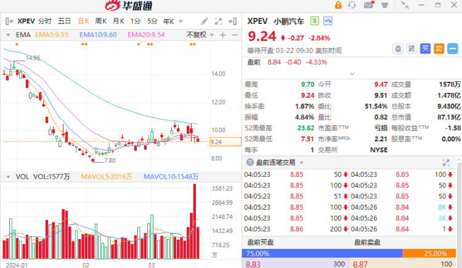Expand the VOL indicator dropdown triangle

coord(8,176)
